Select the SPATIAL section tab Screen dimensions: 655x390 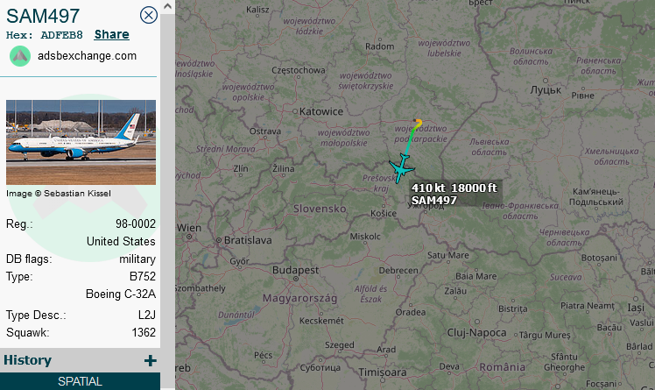click(x=80, y=381)
